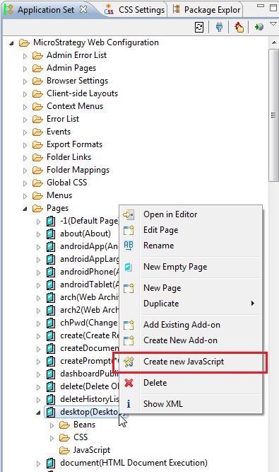Click the info icon beside Show XML
The image size is (279, 472).
point(129,404)
